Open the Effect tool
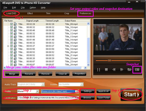 (x=30, y=13)
